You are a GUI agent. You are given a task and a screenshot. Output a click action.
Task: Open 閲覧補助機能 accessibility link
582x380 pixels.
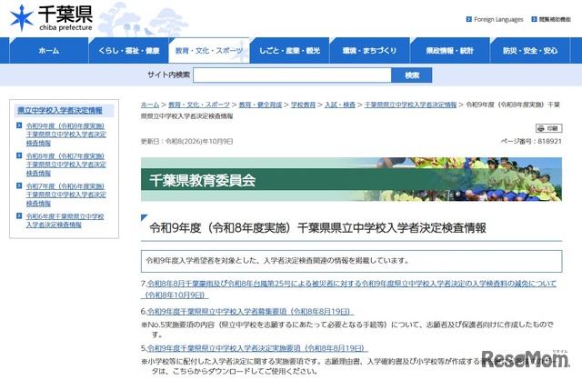tap(555, 19)
